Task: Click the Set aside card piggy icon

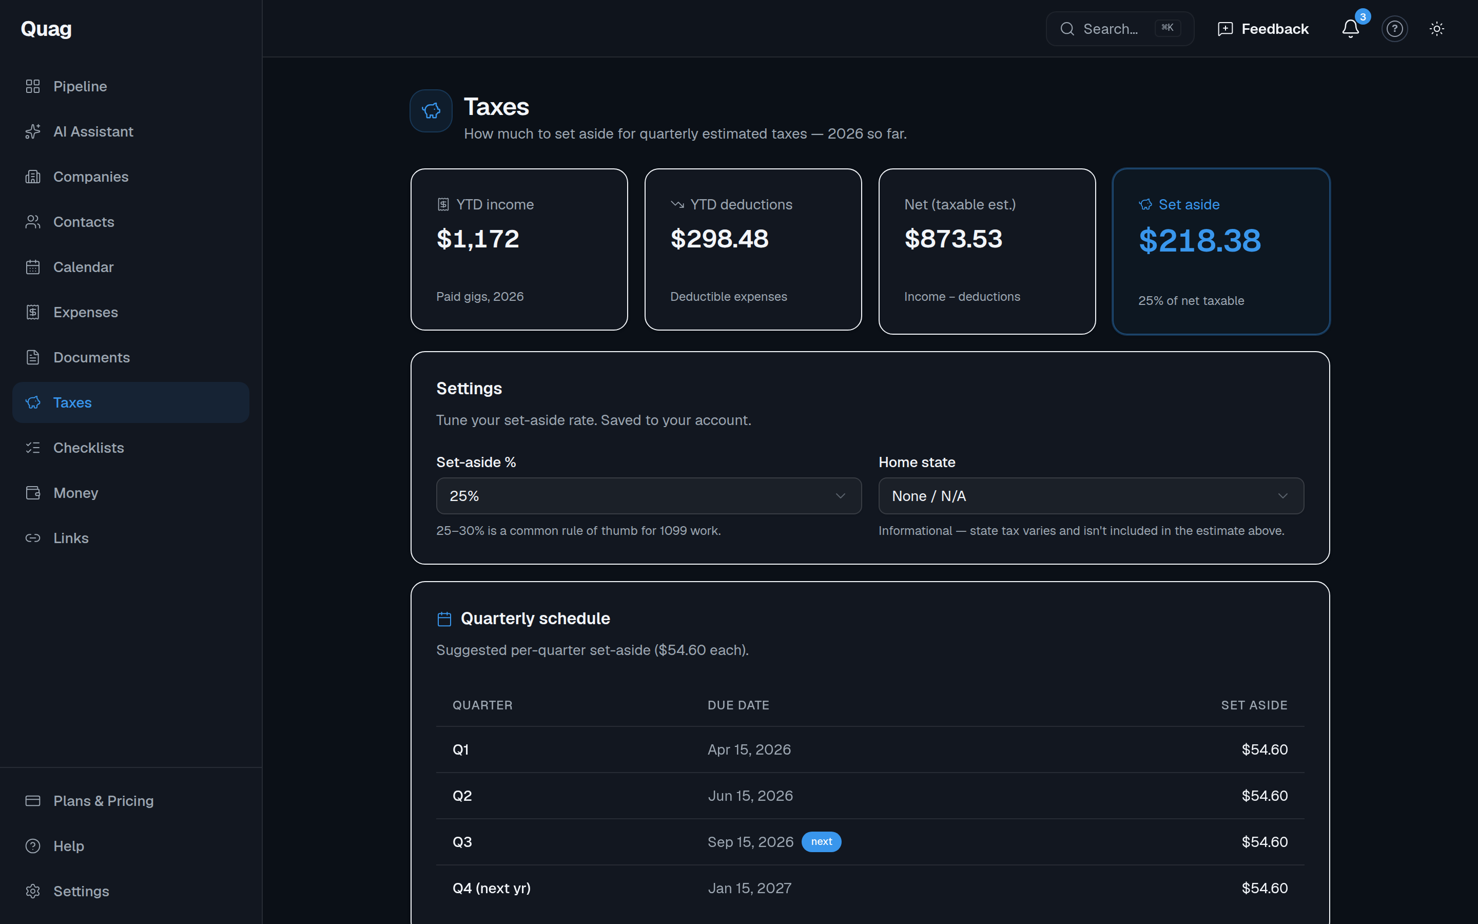Action: click(x=1146, y=204)
